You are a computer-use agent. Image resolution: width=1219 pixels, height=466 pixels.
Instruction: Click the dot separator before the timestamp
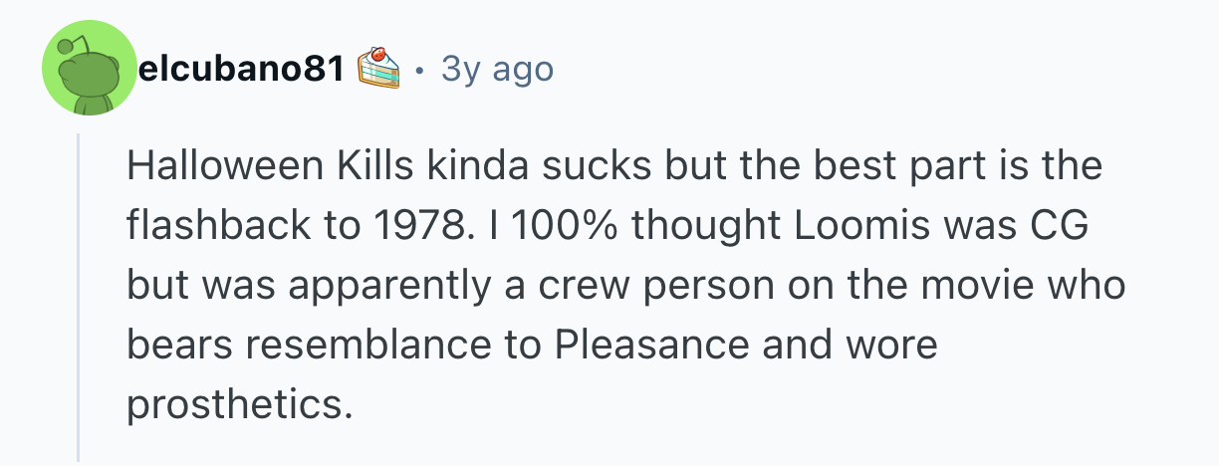421,71
